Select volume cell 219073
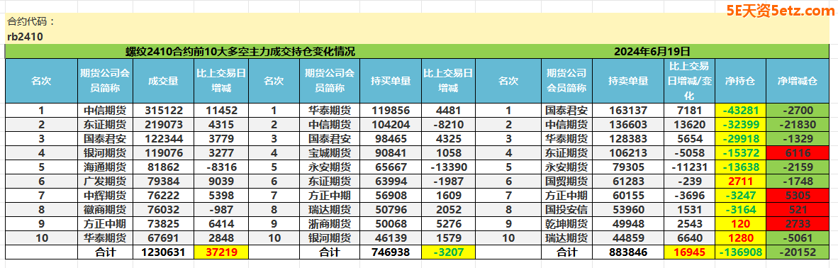 pyautogui.click(x=163, y=125)
